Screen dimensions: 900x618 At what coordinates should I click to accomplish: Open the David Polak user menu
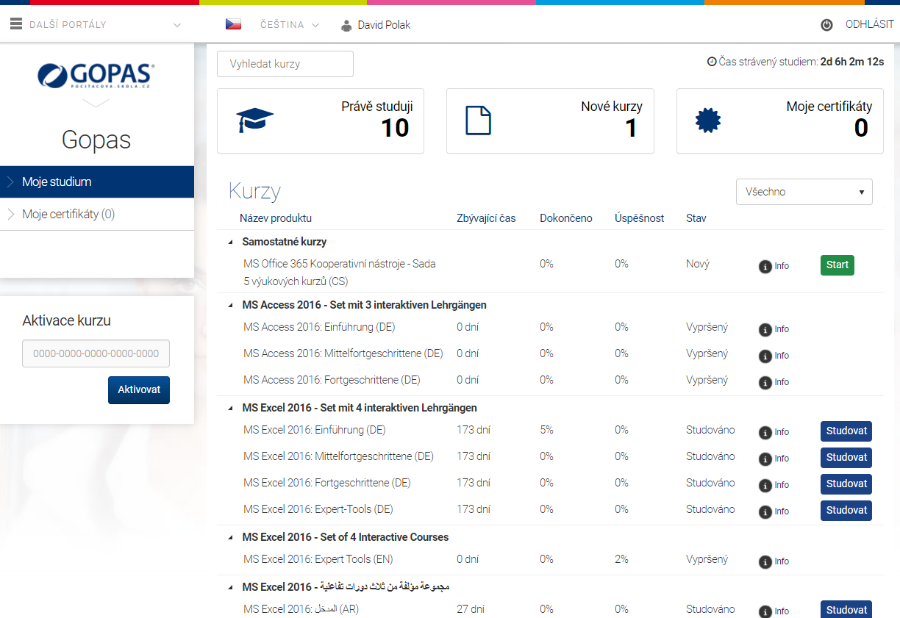pos(376,25)
